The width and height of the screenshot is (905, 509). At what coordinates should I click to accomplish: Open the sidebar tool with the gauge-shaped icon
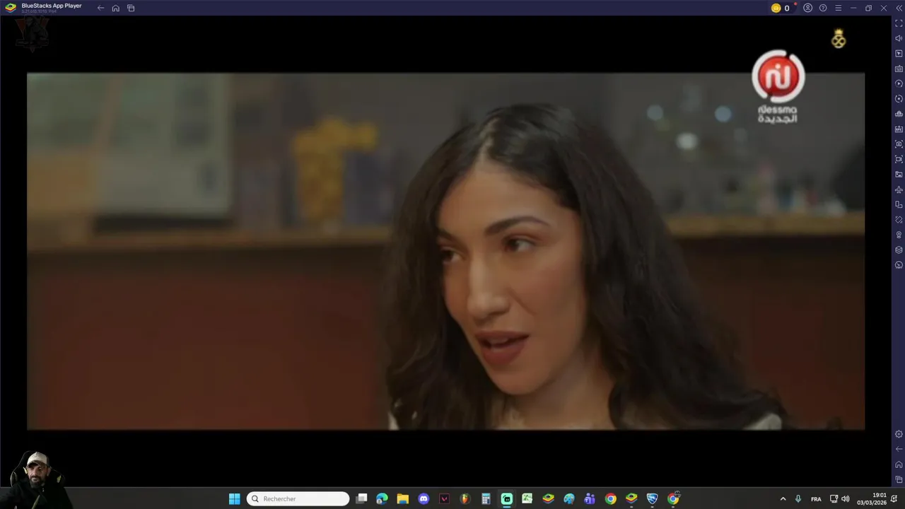(899, 265)
